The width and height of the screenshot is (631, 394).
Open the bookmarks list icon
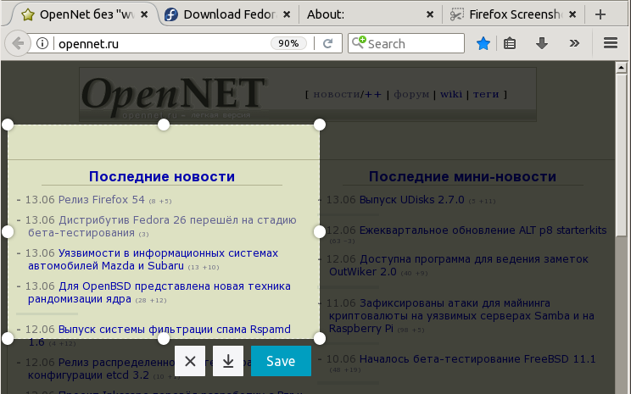click(x=510, y=43)
